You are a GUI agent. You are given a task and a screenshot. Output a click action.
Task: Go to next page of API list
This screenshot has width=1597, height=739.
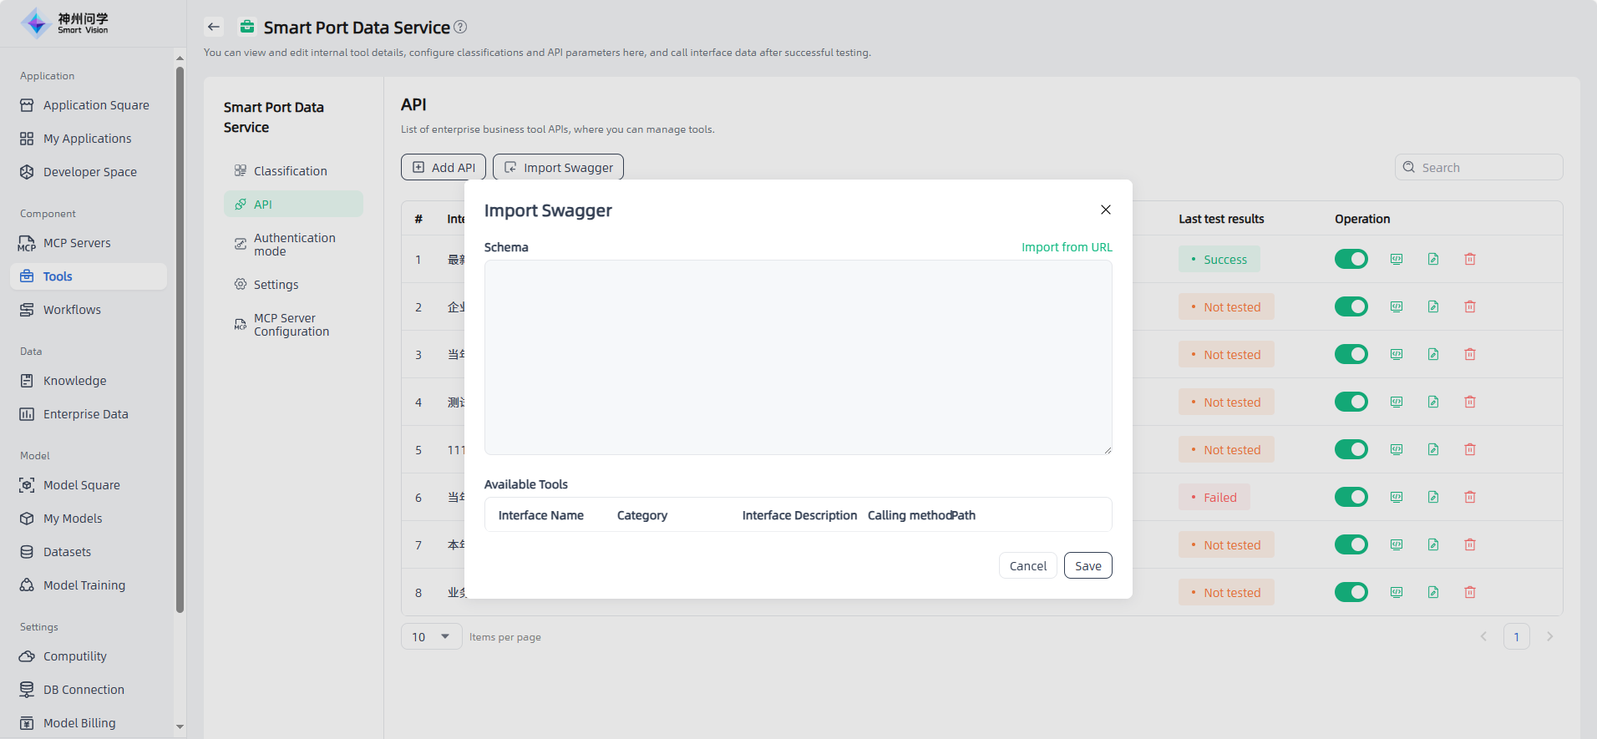[1549, 636]
